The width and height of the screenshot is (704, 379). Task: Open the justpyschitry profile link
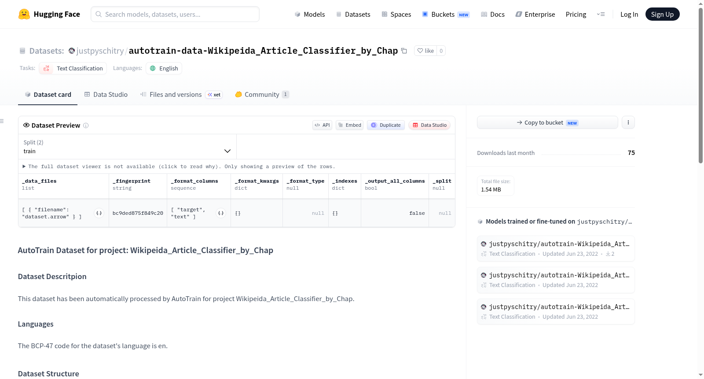pos(100,51)
